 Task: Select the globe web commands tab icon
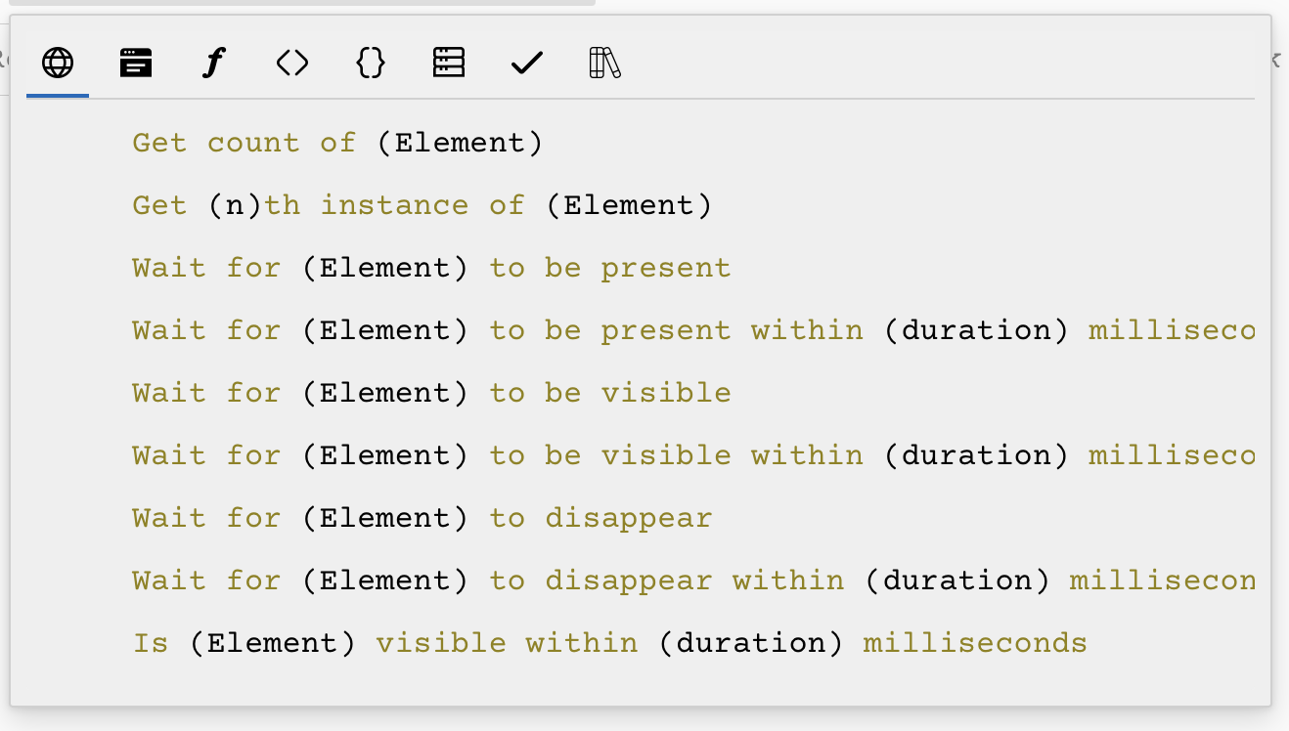tap(57, 63)
